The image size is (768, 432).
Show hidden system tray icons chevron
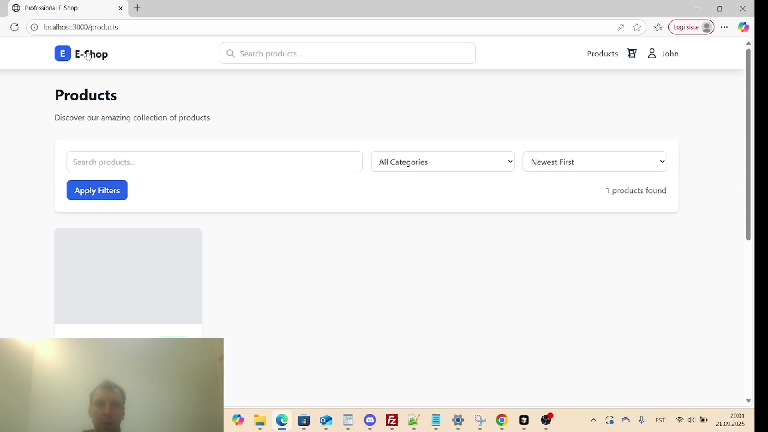[594, 420]
